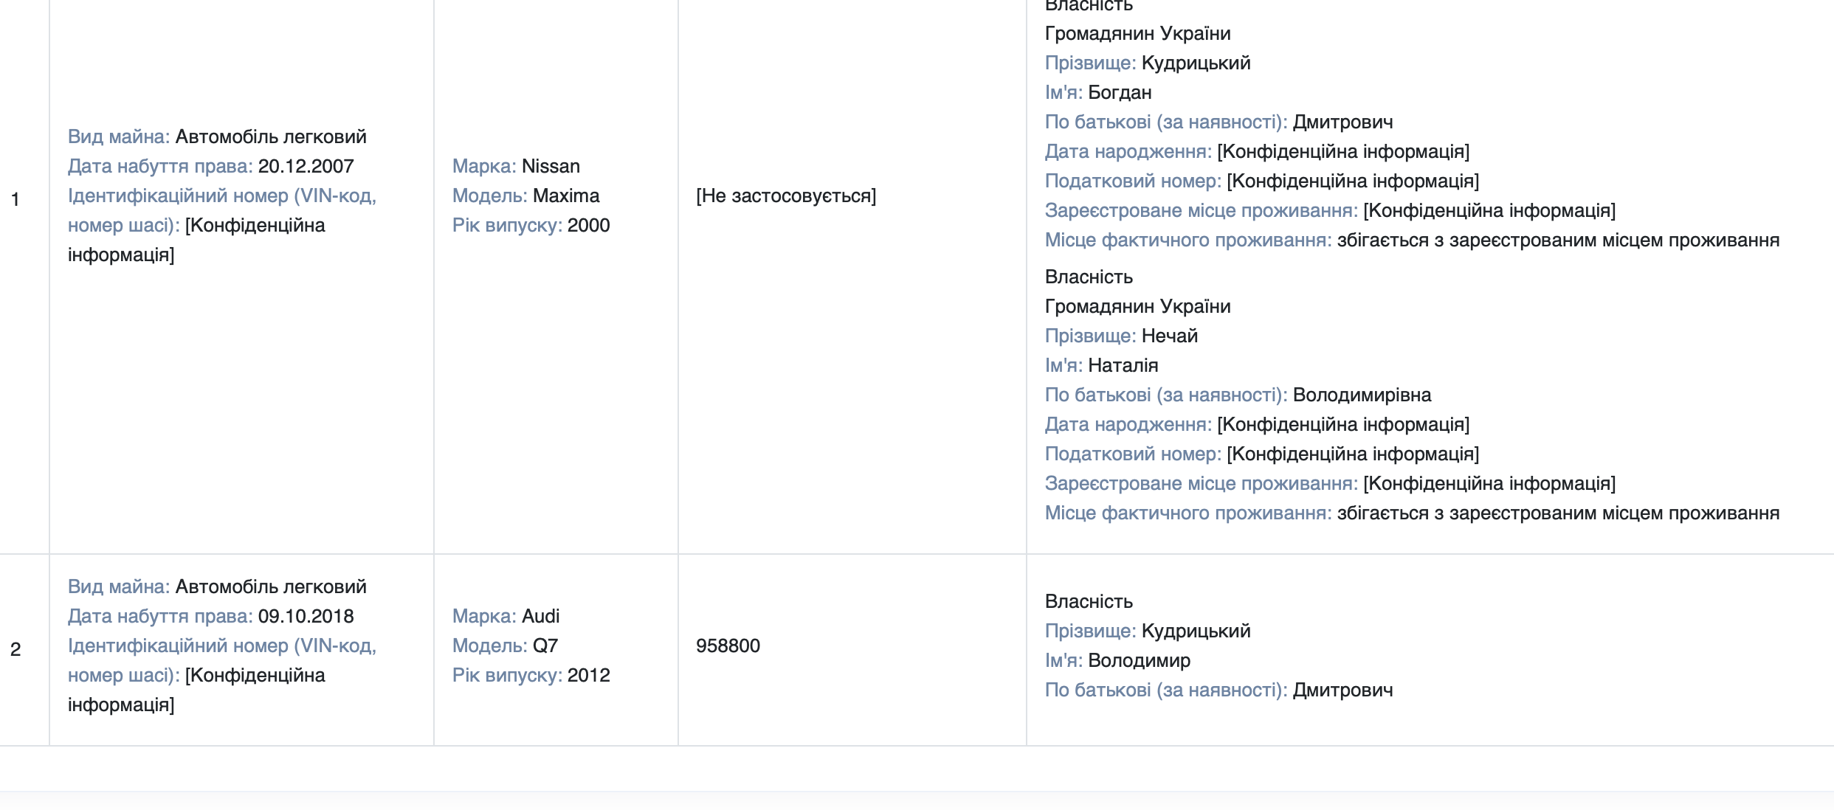Click the surname Нечай

pos(1169,336)
